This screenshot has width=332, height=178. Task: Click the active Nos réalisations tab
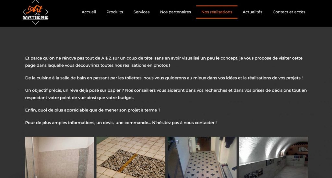click(x=217, y=12)
